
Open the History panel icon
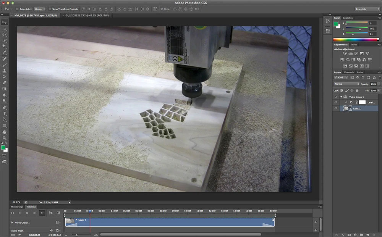pyautogui.click(x=328, y=21)
